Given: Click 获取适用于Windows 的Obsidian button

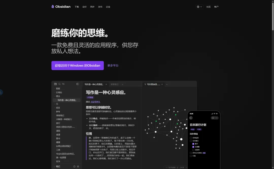Looking at the screenshot, I should [78, 66].
